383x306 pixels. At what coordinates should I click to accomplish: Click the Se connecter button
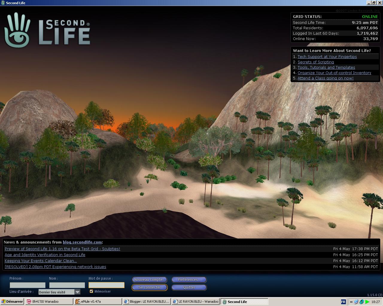(150, 287)
